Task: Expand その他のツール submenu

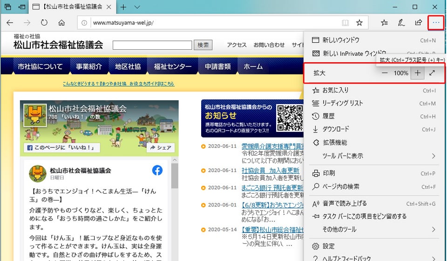Action: [x=374, y=229]
